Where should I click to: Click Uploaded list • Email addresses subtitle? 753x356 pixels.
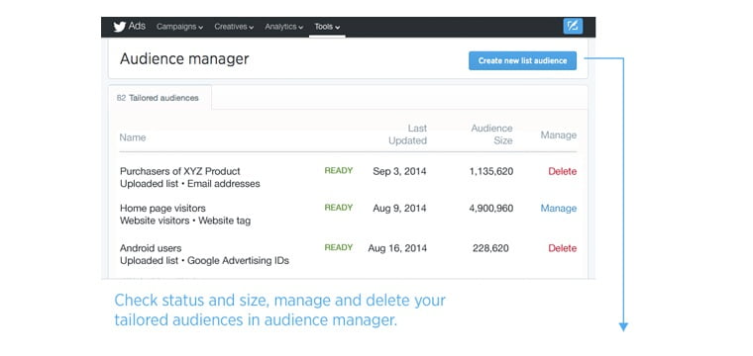190,184
